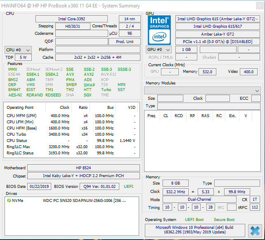Screen dimensions: 265x240
Task: Click the Dual-Channel memory mode field
Action: pyautogui.click(x=200, y=199)
